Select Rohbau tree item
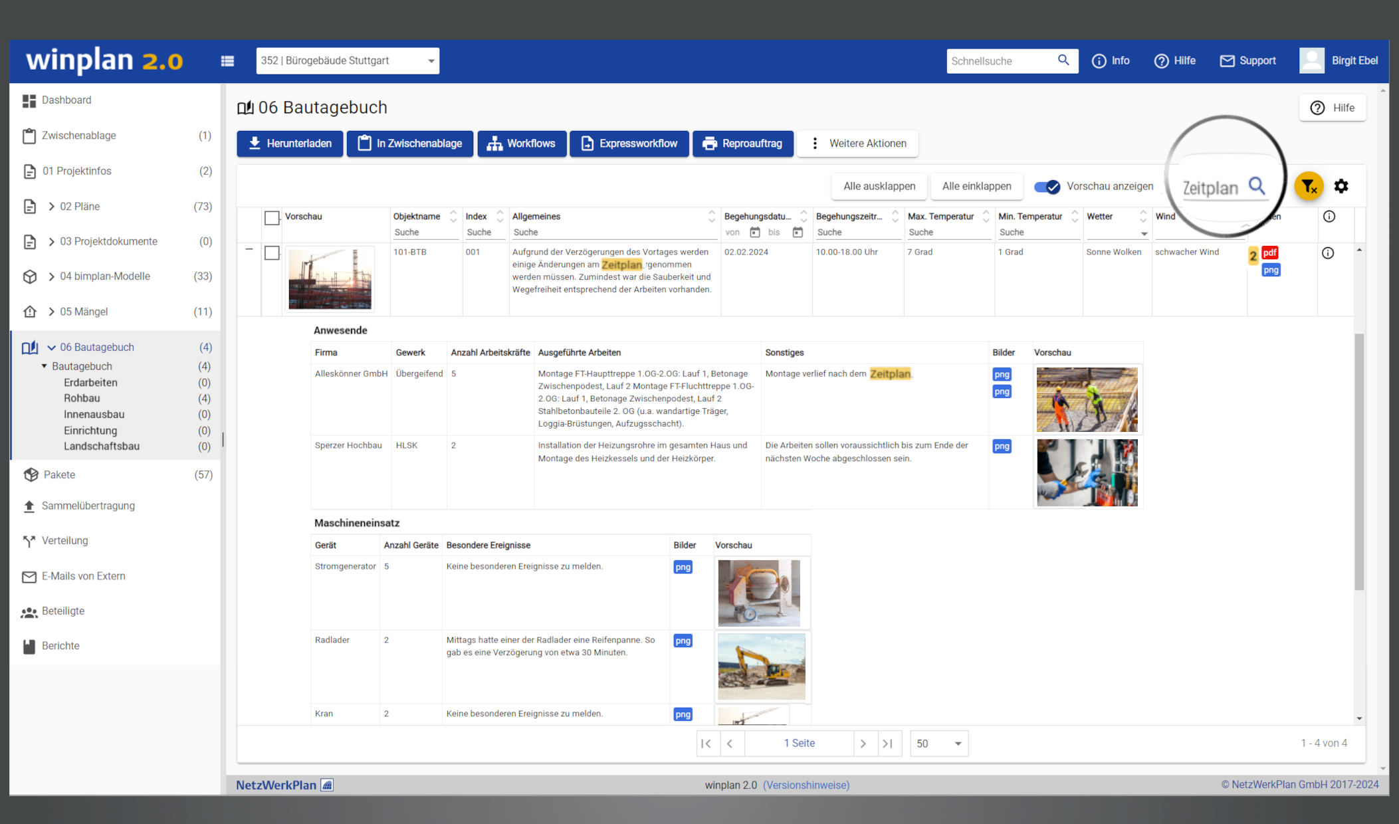Image resolution: width=1399 pixels, height=824 pixels. (82, 399)
